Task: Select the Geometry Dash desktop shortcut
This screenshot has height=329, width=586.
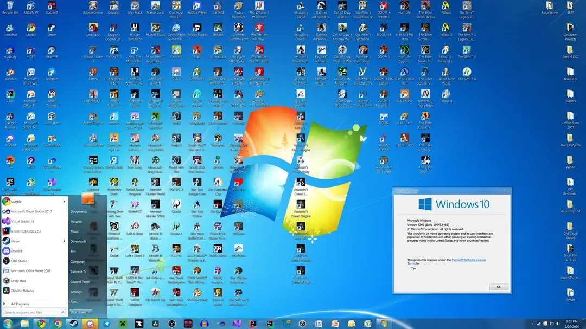Action: 114,186
